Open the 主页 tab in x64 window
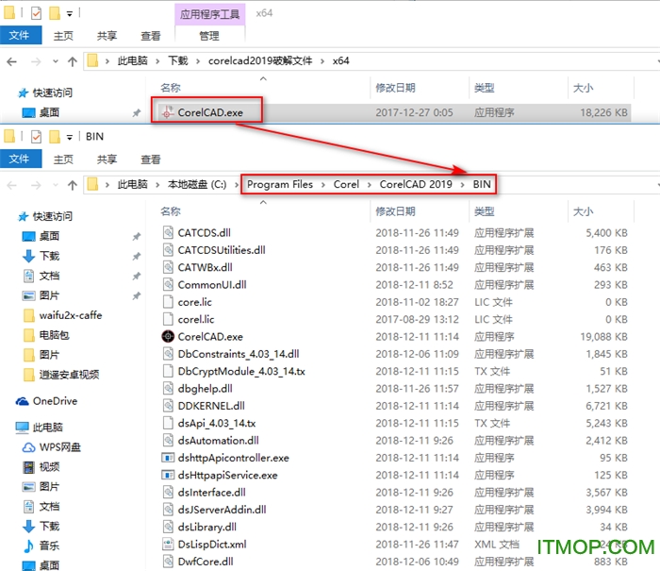The height and width of the screenshot is (571, 660). (63, 36)
